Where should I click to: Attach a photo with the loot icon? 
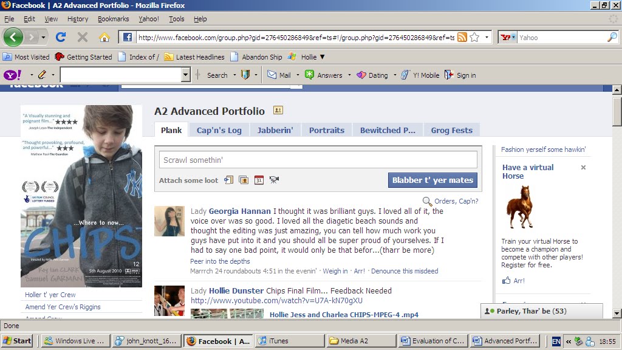coord(244,180)
